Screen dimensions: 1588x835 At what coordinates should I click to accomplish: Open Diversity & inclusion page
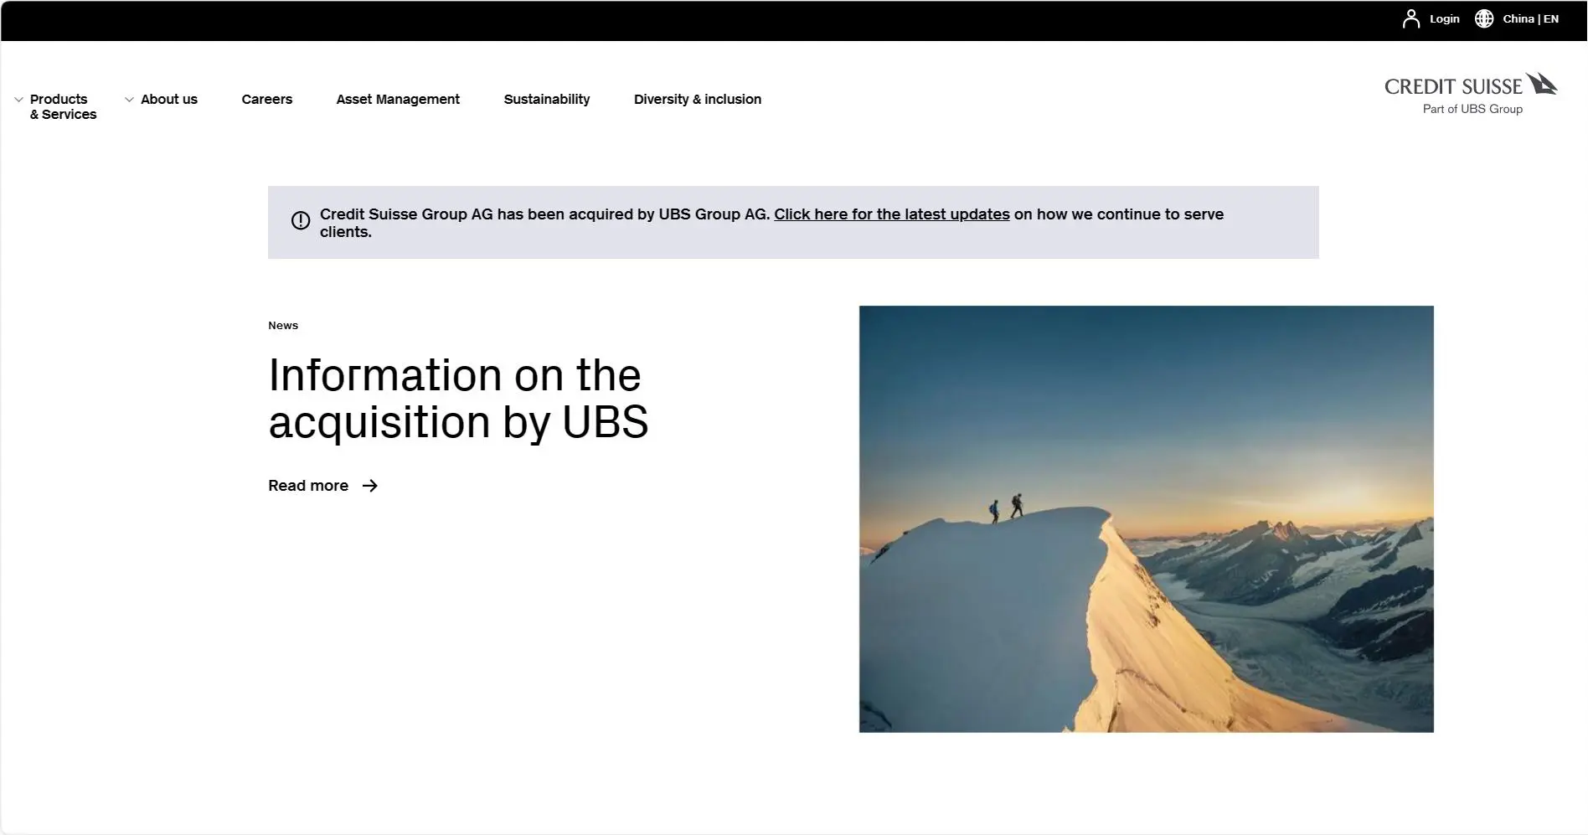(698, 99)
